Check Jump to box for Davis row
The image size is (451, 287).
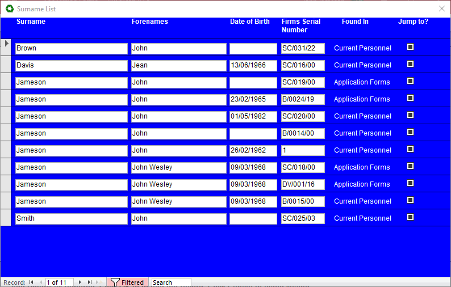(x=410, y=64)
